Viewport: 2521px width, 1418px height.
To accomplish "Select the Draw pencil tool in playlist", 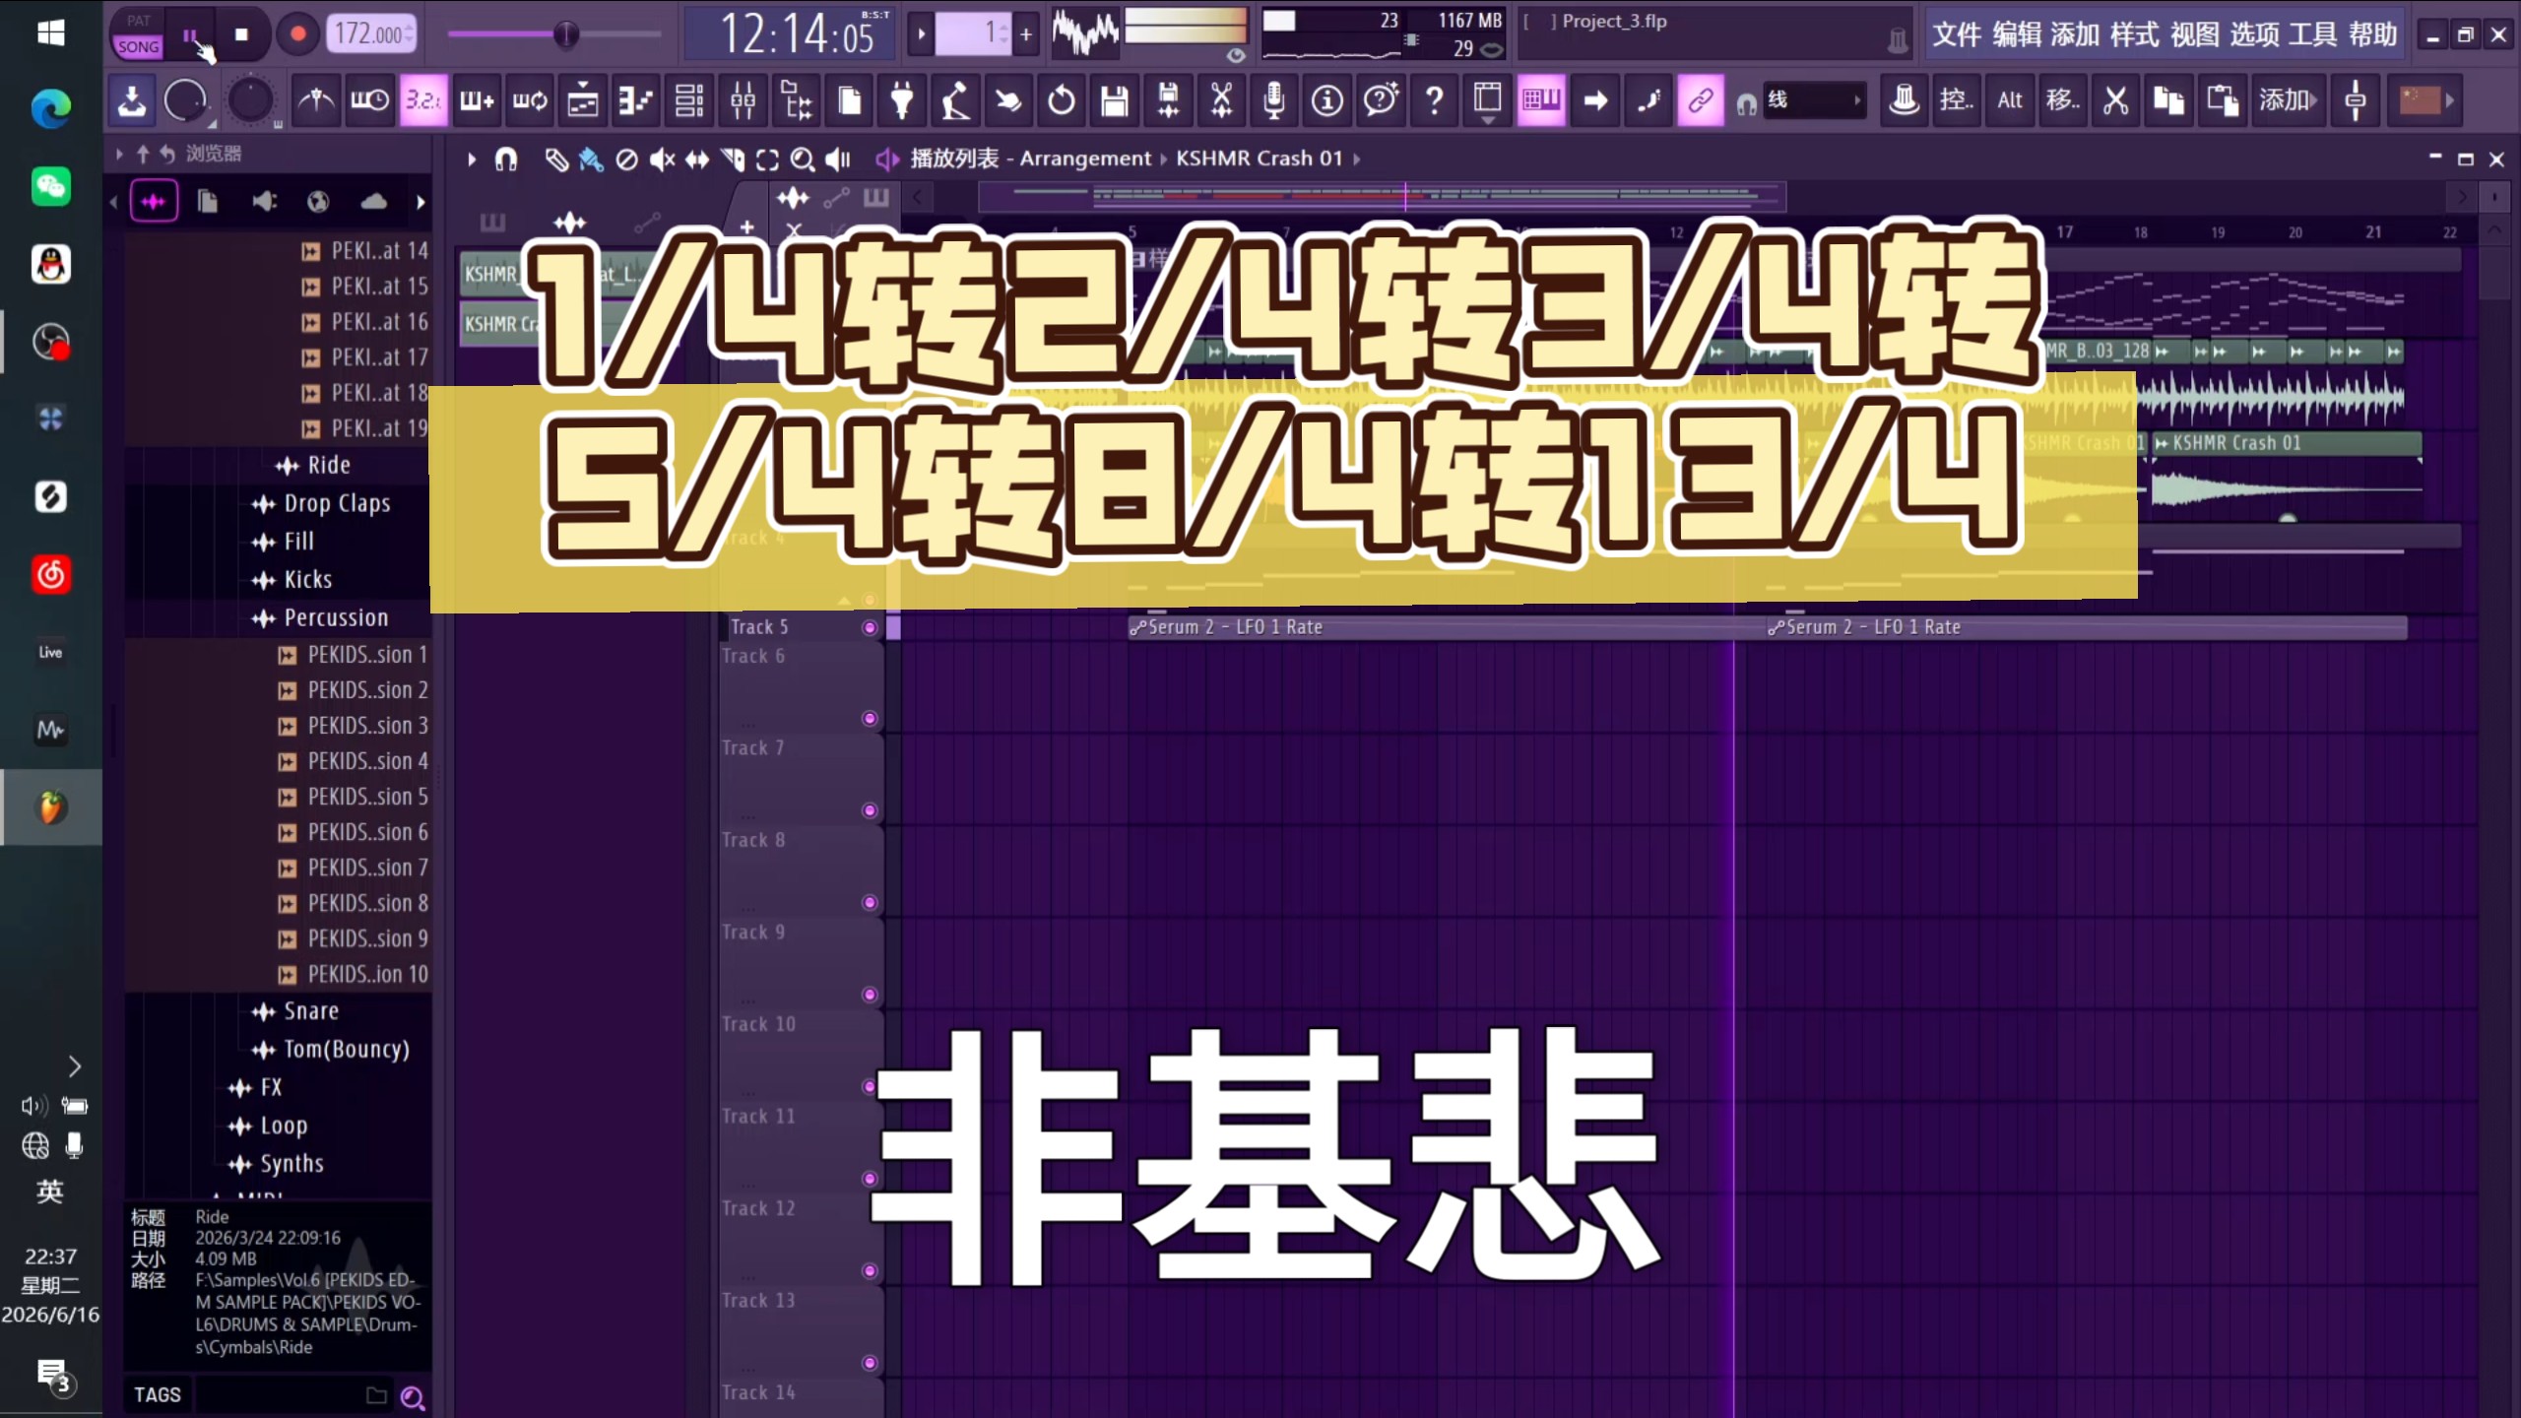I will point(556,159).
